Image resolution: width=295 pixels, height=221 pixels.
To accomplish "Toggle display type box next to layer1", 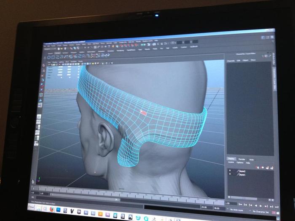I will click(x=234, y=175).
